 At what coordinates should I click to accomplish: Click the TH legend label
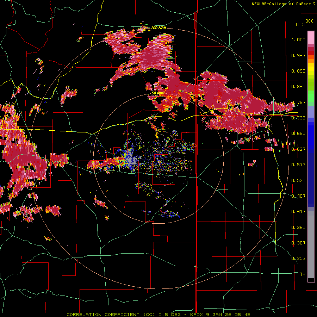303,274
